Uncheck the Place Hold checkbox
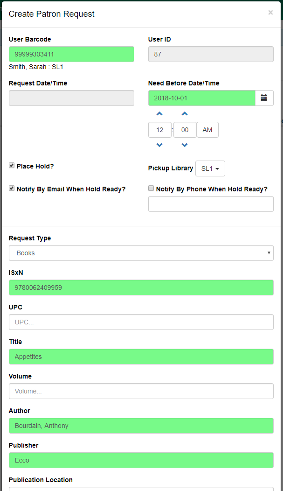 12,166
